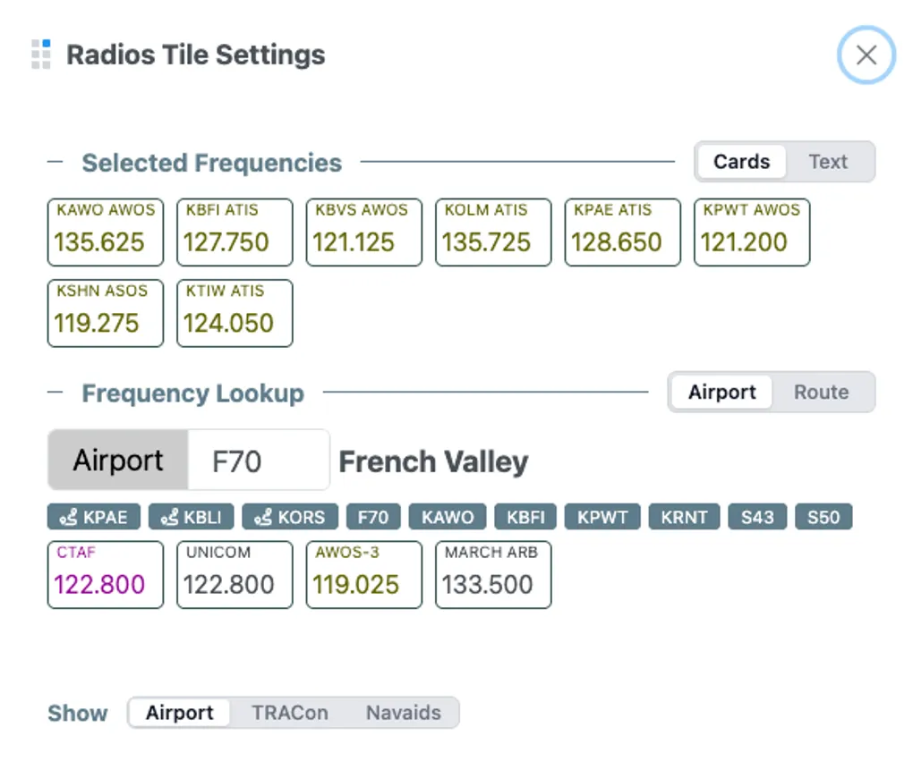
Task: Switch selected frequencies to Cards view
Action: coord(741,162)
